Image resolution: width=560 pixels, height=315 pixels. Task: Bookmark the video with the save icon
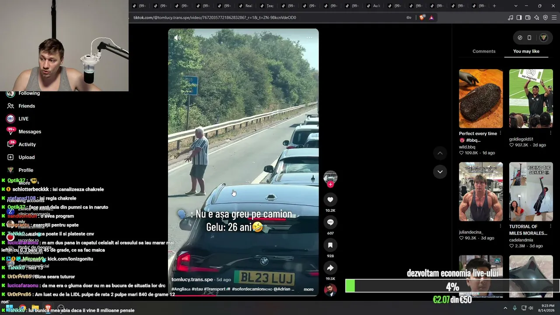[330, 245]
